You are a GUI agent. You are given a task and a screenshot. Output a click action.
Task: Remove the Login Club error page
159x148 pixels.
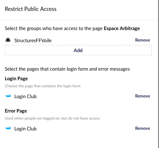click(x=142, y=128)
